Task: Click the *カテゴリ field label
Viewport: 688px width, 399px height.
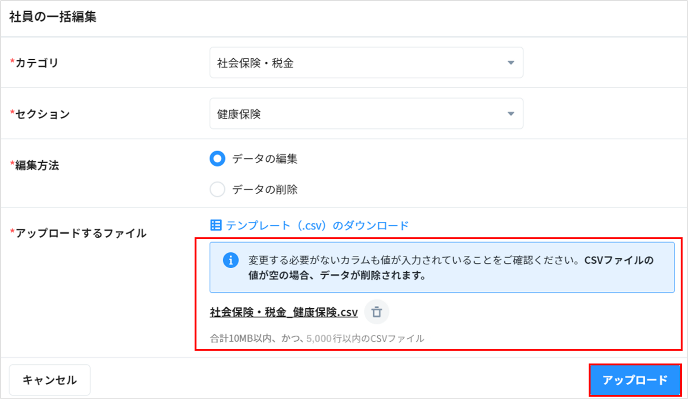Action: coord(34,62)
